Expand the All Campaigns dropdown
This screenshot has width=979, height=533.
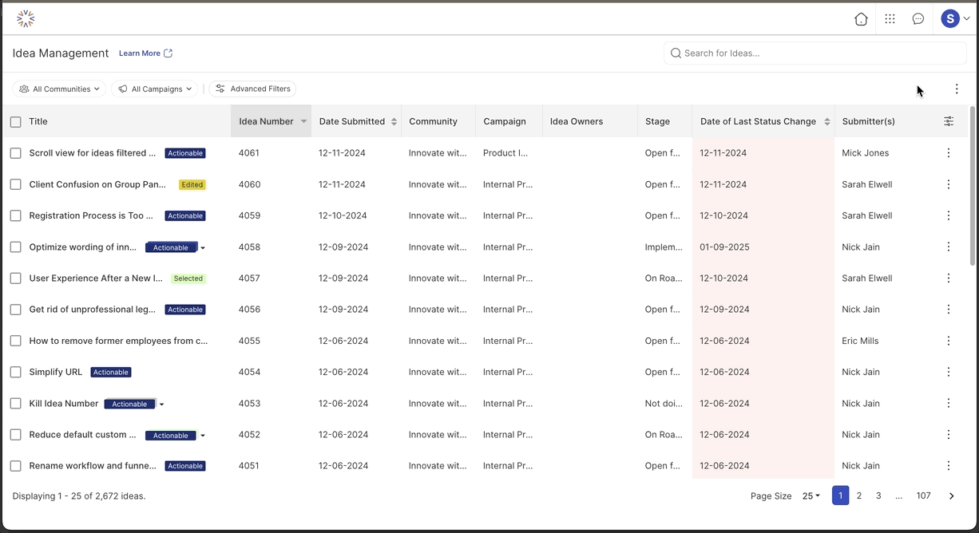click(x=156, y=89)
